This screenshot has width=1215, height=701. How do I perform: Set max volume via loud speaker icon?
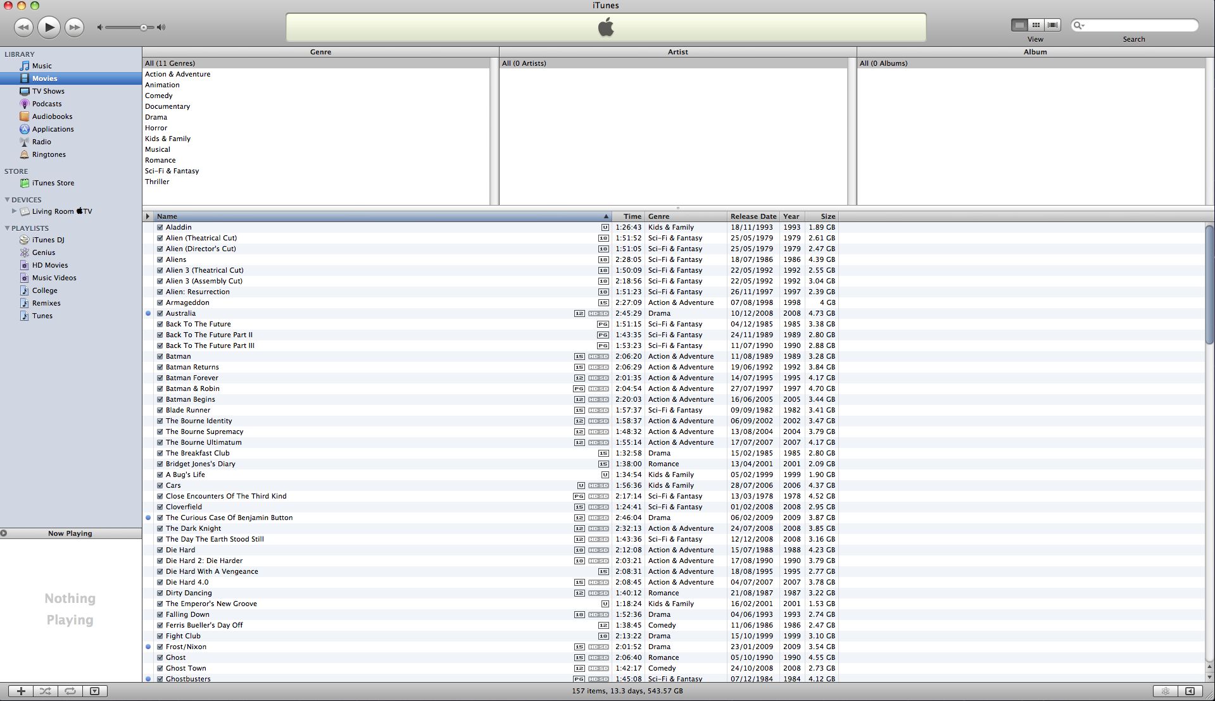(x=161, y=27)
